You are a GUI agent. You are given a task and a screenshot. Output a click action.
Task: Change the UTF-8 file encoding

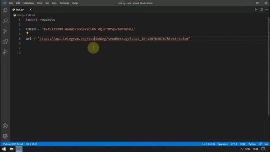[234, 144]
